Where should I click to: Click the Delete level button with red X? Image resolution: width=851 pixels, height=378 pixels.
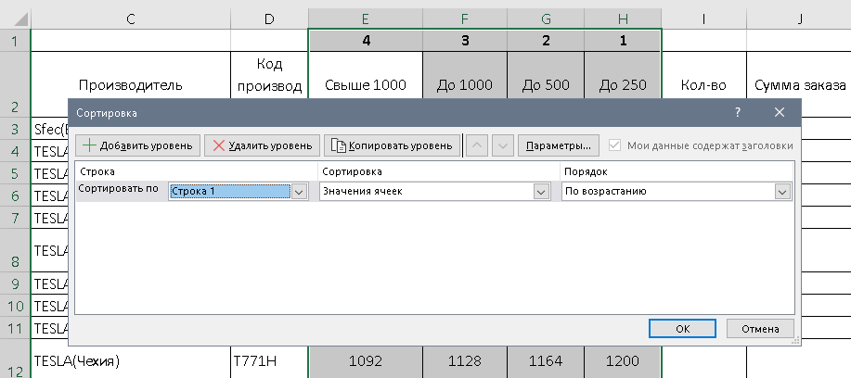coord(263,145)
